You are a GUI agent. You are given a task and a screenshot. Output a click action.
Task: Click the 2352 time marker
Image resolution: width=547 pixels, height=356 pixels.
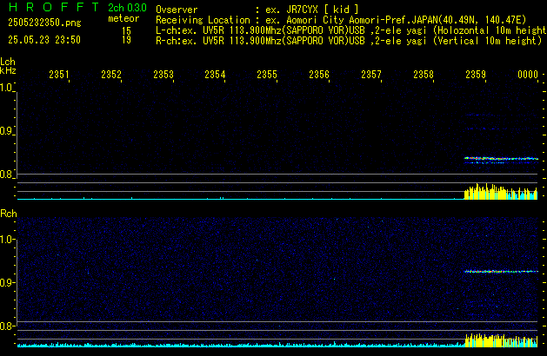(111, 75)
